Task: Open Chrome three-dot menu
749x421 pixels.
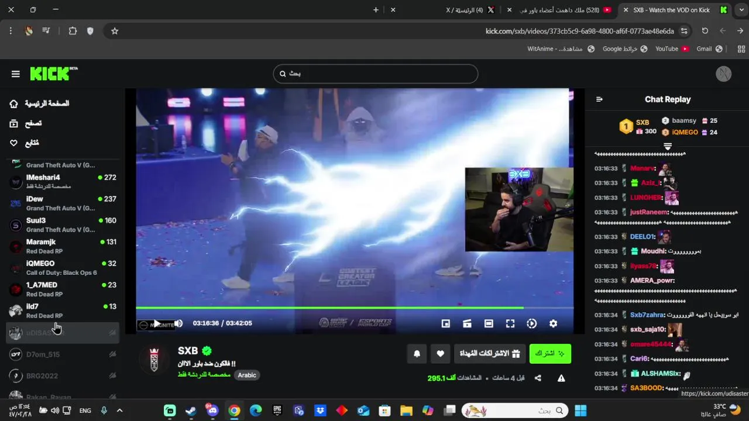Action: click(11, 31)
